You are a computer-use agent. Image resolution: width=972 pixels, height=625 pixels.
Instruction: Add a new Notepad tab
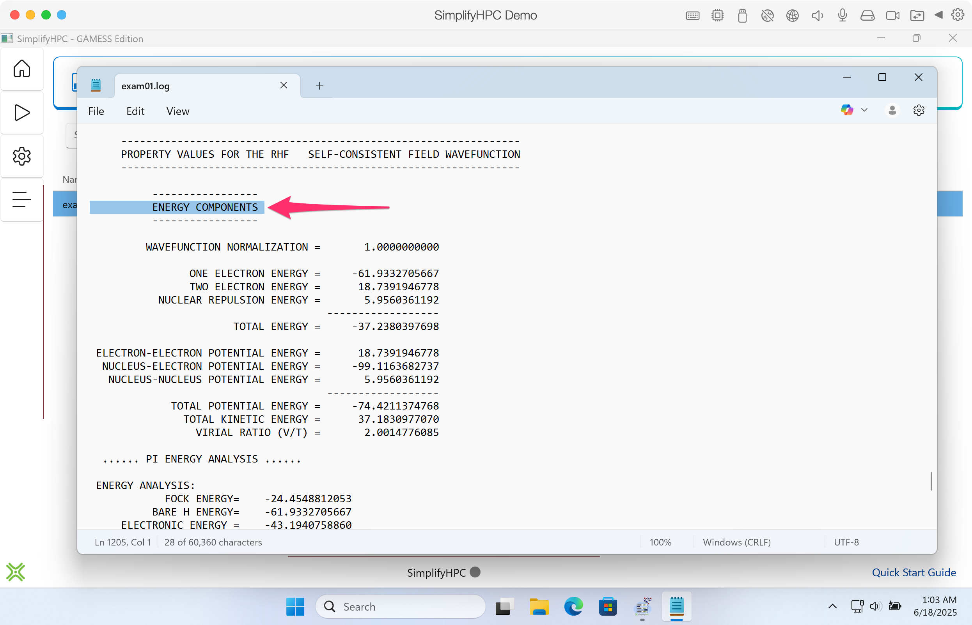(x=319, y=86)
